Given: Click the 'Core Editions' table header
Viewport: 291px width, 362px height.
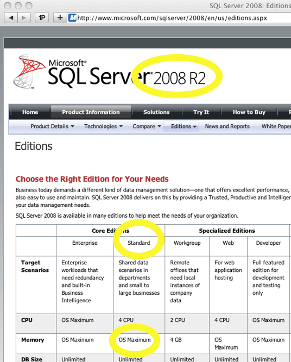Looking at the screenshot, I should coord(110,231).
